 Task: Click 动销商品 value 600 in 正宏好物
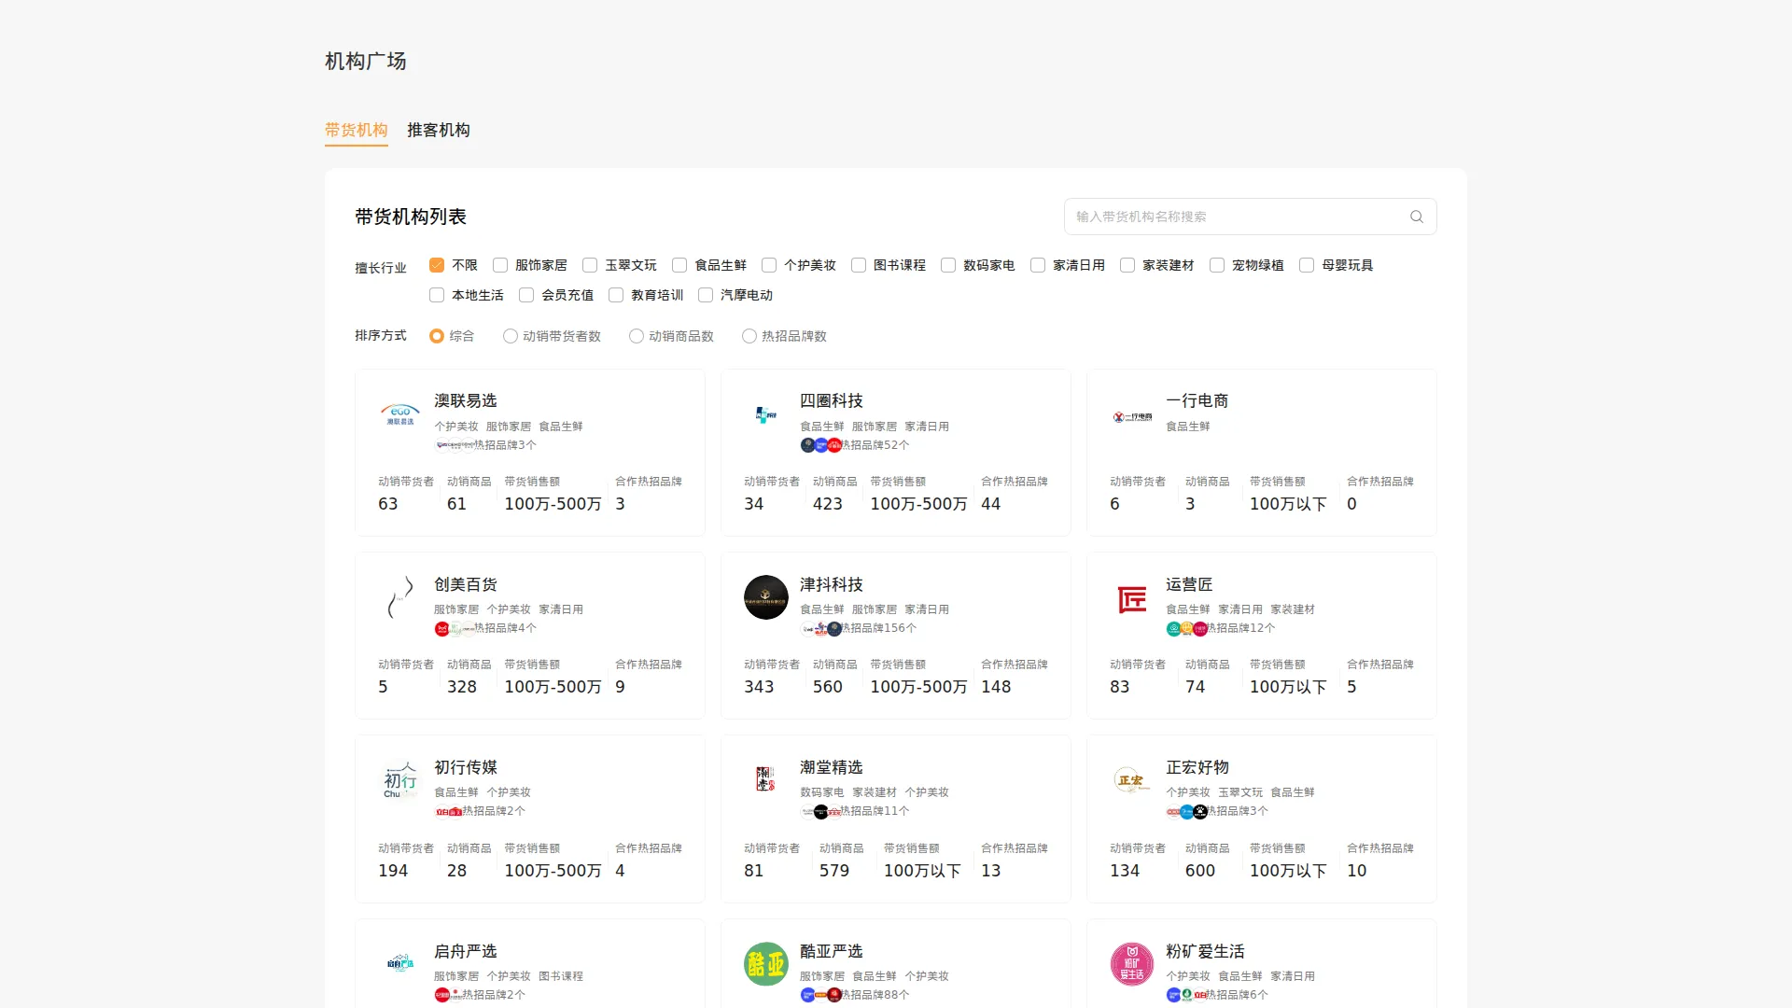pyautogui.click(x=1200, y=871)
